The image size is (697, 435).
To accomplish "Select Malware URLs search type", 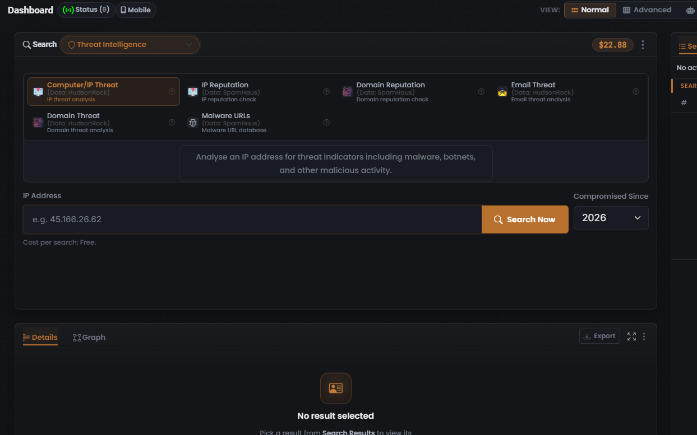I will 258,123.
